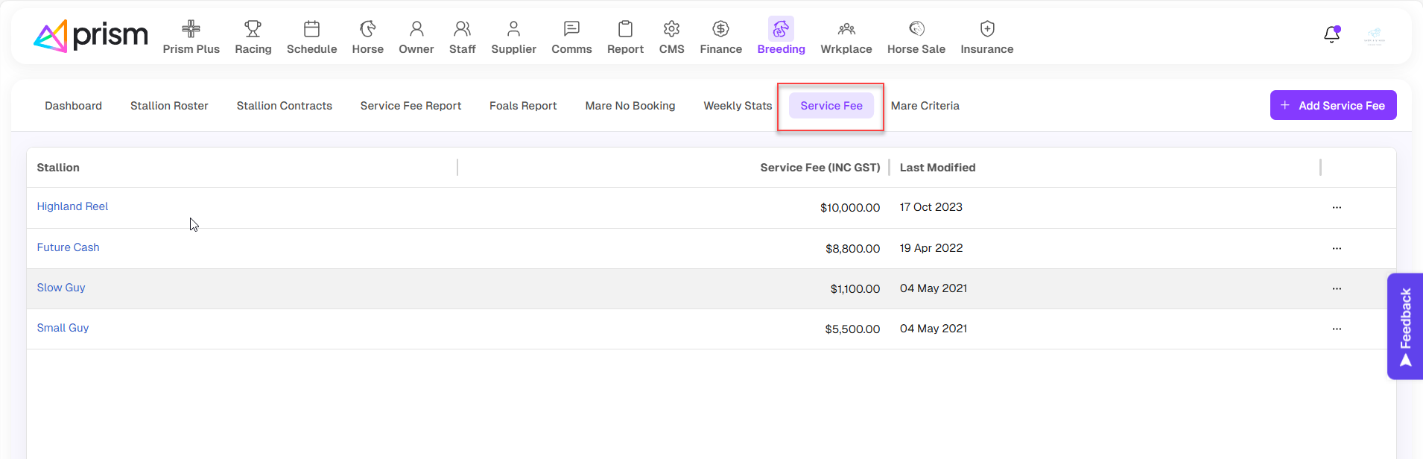Open the user profile avatar

[1374, 35]
